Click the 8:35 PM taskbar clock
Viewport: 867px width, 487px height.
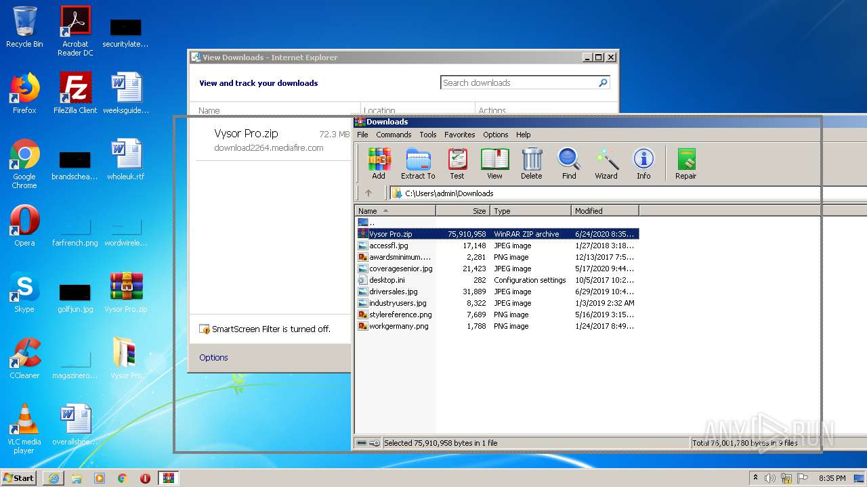coord(832,478)
